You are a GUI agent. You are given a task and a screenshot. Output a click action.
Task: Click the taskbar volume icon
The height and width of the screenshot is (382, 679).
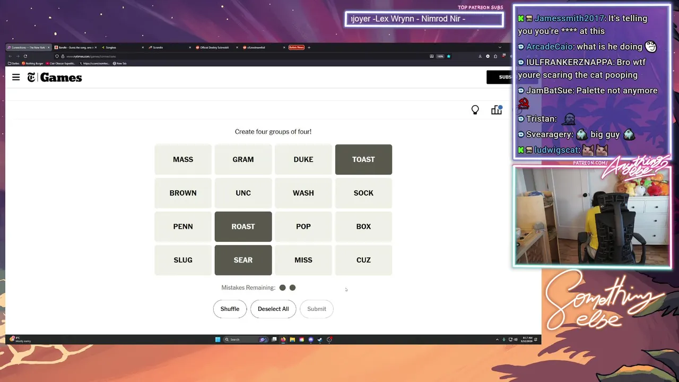pyautogui.click(x=516, y=340)
